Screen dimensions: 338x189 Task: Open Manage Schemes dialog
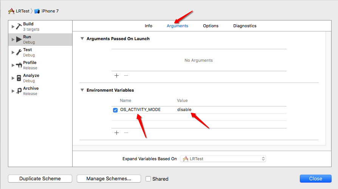pos(109,179)
